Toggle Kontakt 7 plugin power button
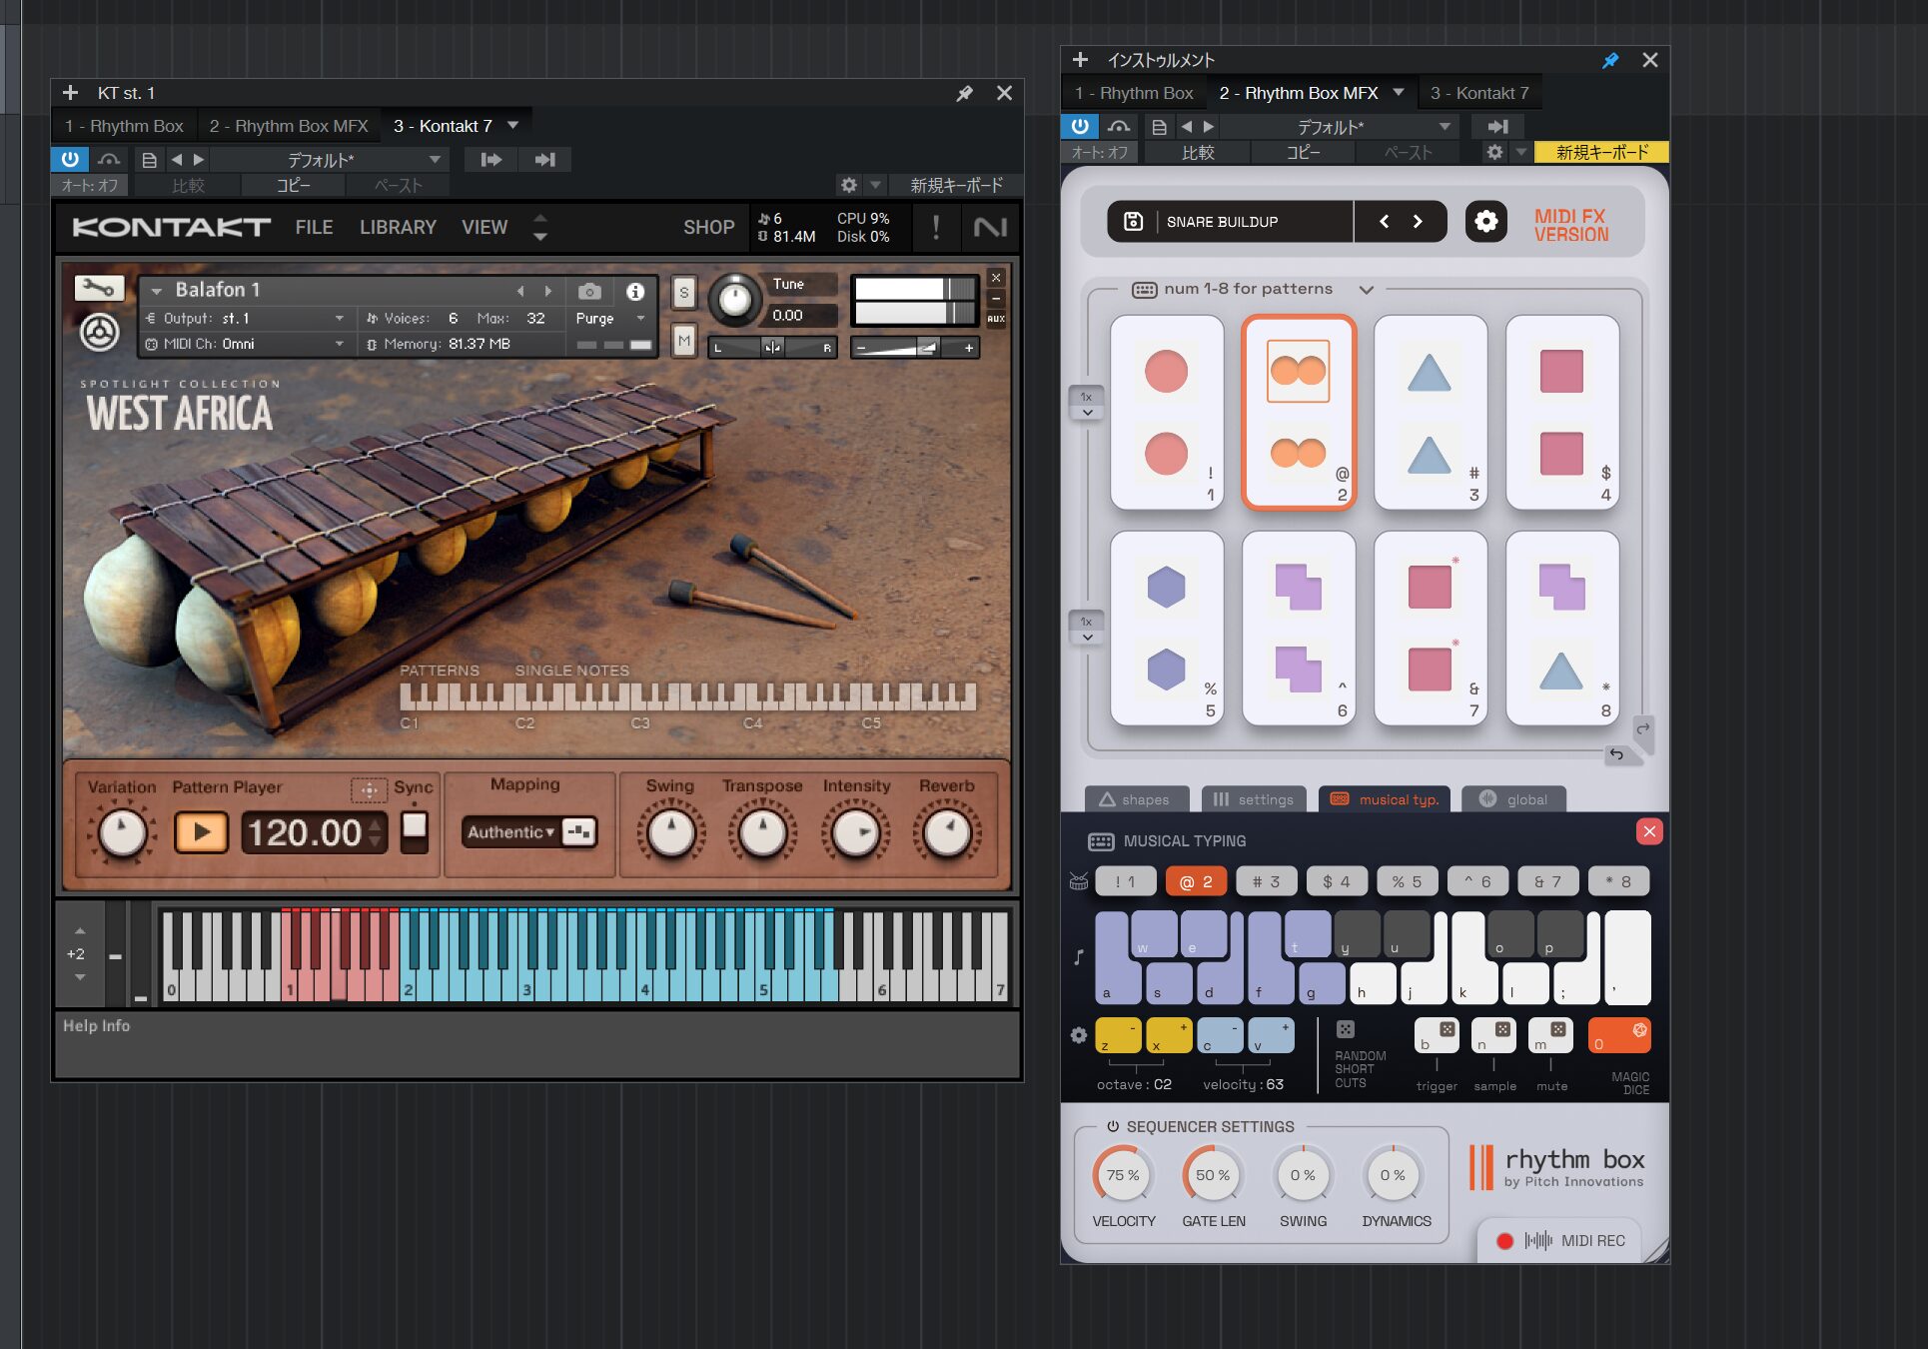The width and height of the screenshot is (1928, 1349). click(x=70, y=159)
